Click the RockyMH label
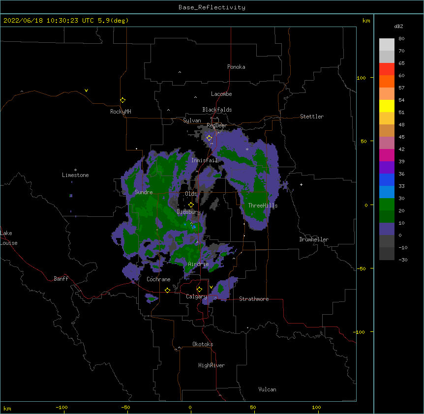 [x=121, y=112]
